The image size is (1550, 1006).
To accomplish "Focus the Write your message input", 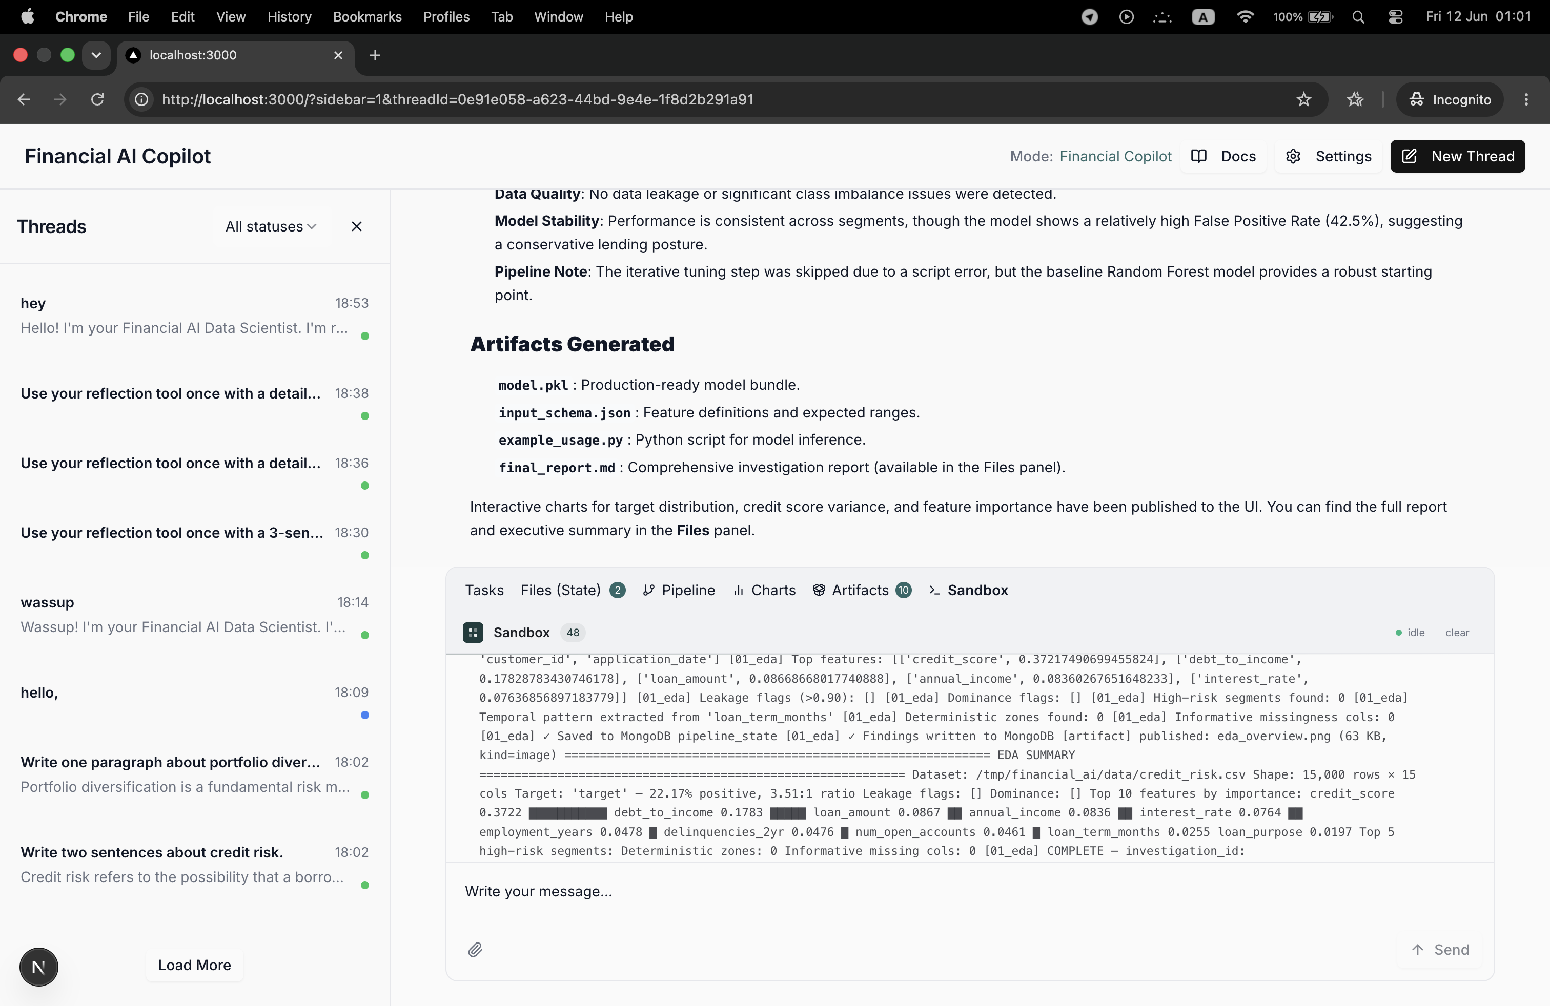I will 969,891.
